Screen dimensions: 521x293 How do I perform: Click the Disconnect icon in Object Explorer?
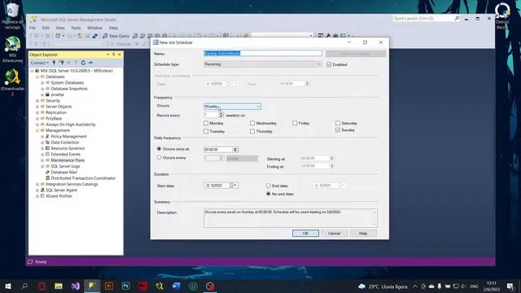62,63
